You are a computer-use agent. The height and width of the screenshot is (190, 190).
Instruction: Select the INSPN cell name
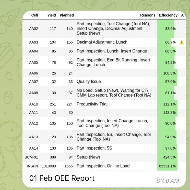click(32, 166)
